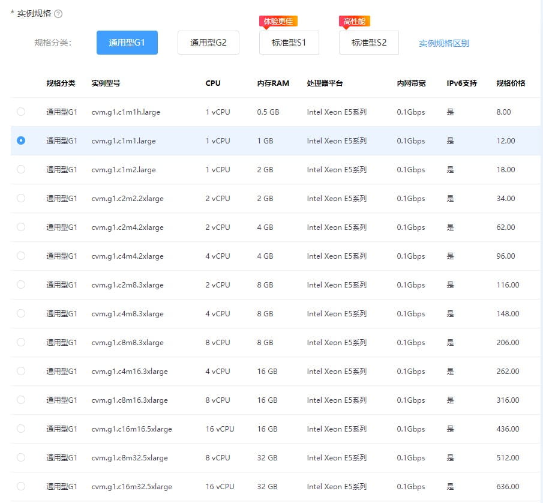Viewport: 543px width, 503px height.
Task: Select instance cvm.g1.c1m2.large
Action: (21, 169)
